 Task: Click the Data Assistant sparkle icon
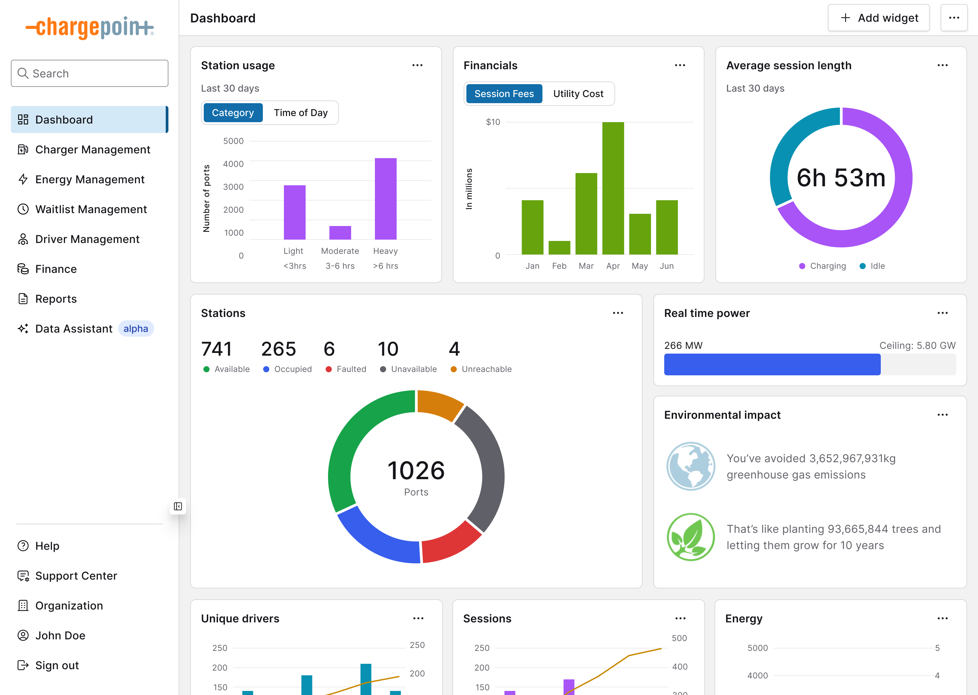23,329
